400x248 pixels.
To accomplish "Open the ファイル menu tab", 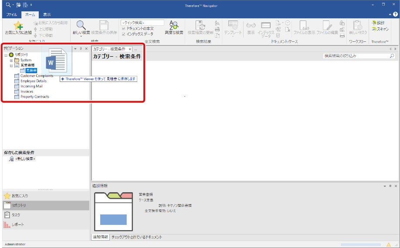I will click(x=12, y=14).
